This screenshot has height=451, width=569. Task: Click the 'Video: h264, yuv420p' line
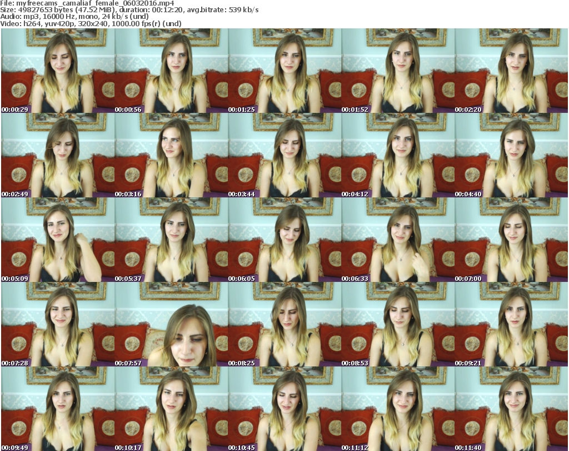pos(91,23)
